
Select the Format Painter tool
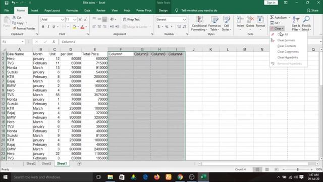click(x=24, y=28)
